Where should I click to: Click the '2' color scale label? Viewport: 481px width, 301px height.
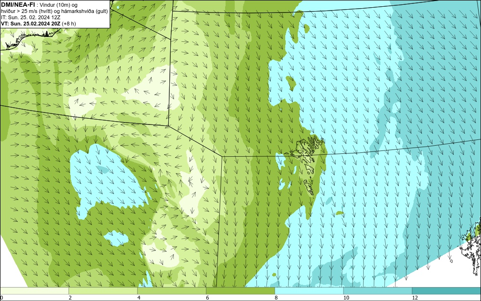(x=70, y=298)
